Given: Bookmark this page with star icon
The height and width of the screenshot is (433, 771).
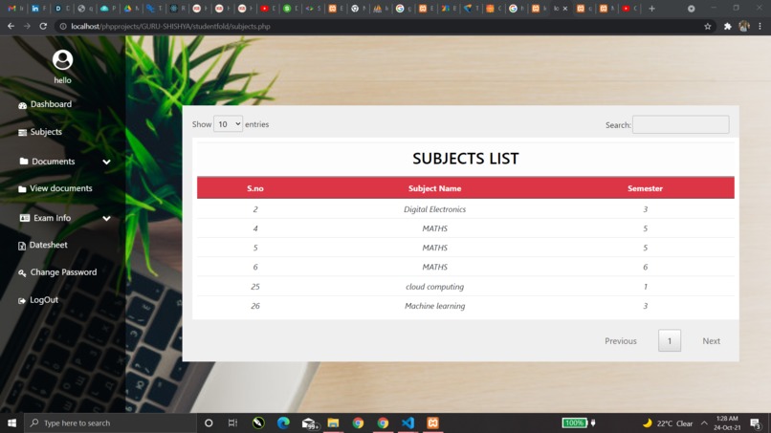Looking at the screenshot, I should point(708,27).
